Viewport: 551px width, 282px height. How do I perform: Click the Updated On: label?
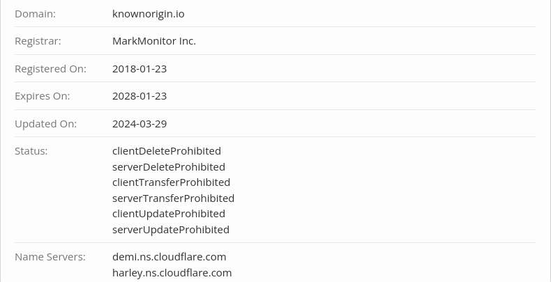[x=45, y=123]
